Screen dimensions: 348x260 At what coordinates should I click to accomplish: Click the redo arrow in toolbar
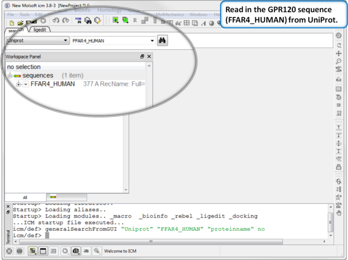pos(66,21)
